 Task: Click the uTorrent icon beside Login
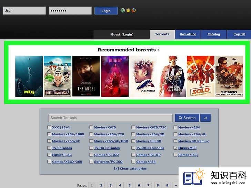coord(123,10)
